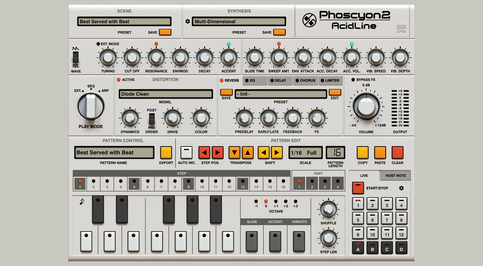This screenshot has width=483, height=266.
Task: Save the synthesis preset with orange button
Action: [279, 32]
